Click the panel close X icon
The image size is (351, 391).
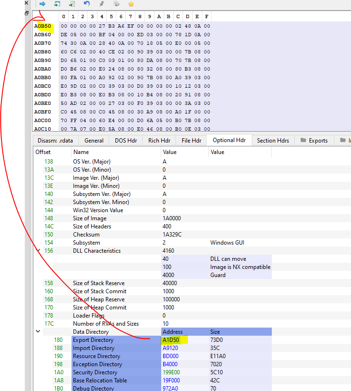point(27,3)
